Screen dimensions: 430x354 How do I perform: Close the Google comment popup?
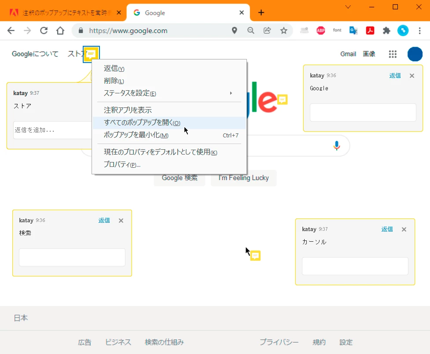[412, 76]
